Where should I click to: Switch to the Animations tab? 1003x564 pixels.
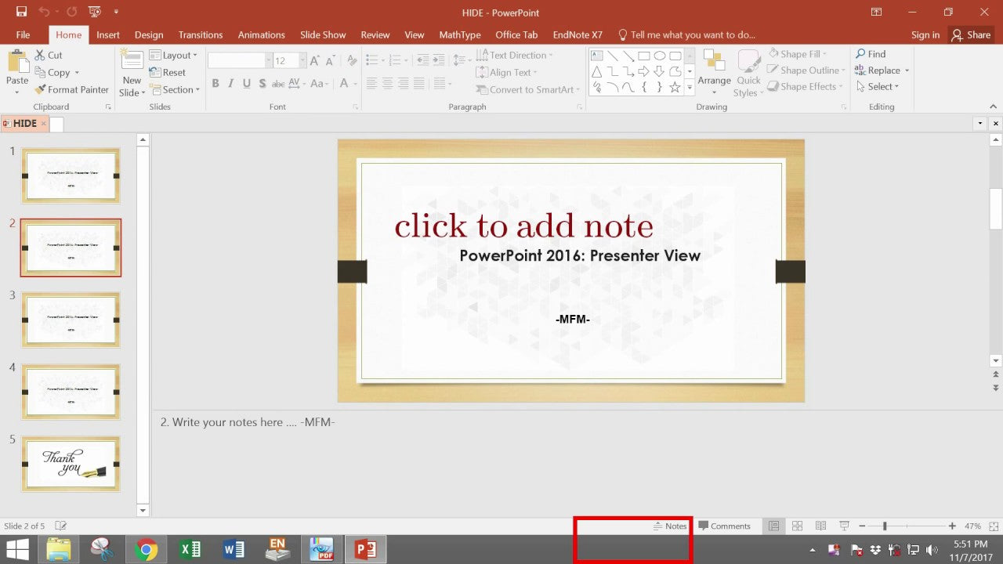[x=262, y=34]
